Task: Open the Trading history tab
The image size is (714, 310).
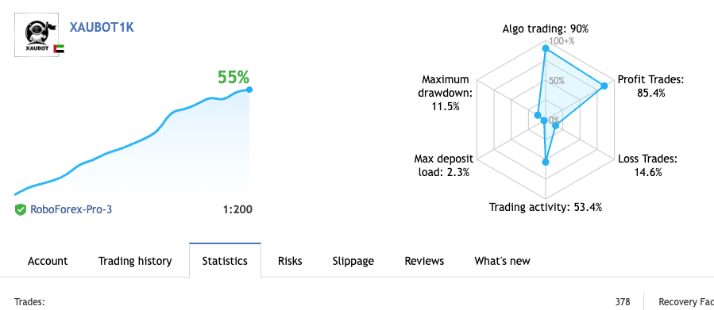Action: pyautogui.click(x=135, y=261)
